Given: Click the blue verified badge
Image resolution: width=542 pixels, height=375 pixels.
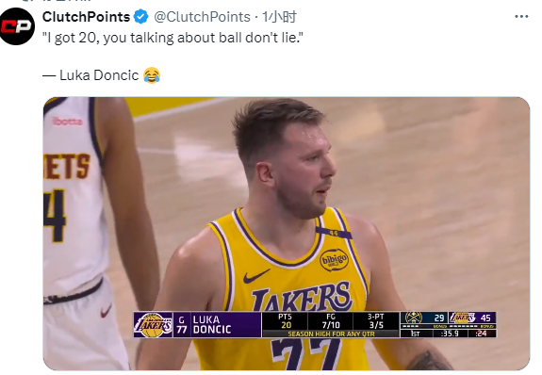Looking at the screenshot, I should (141, 17).
